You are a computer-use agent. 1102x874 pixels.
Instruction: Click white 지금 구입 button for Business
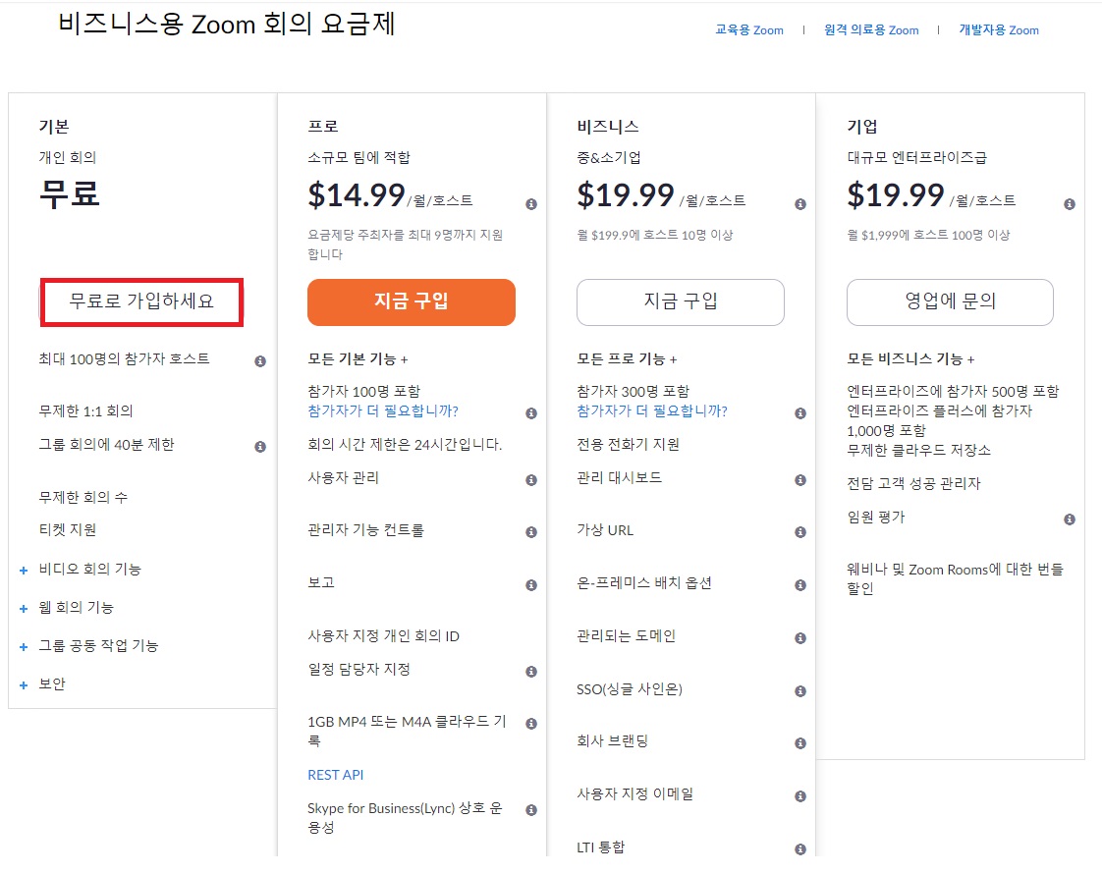pyautogui.click(x=681, y=302)
